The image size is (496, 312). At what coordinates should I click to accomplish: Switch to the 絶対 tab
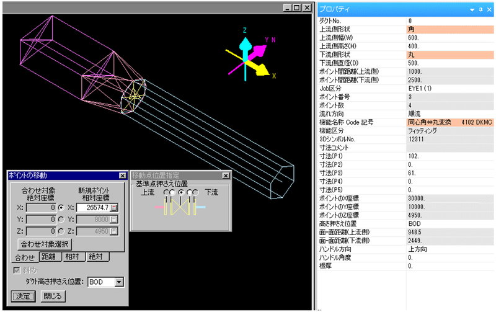(97, 256)
